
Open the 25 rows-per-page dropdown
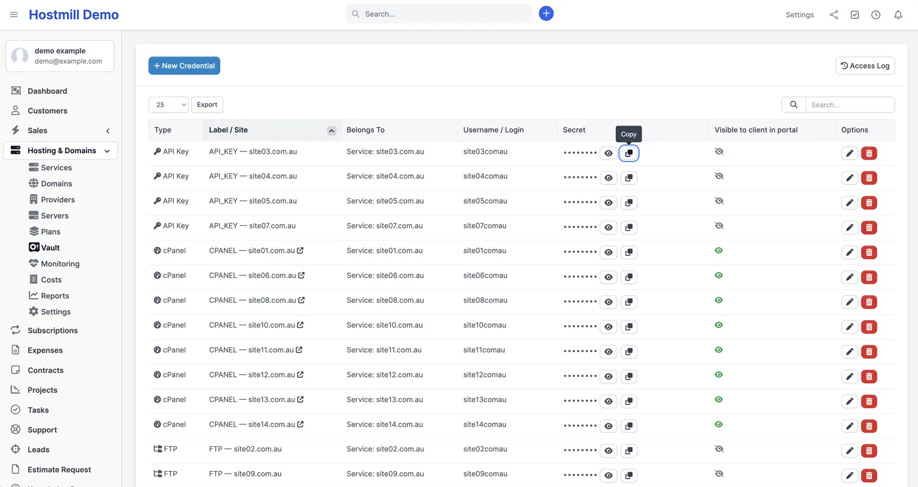point(168,104)
